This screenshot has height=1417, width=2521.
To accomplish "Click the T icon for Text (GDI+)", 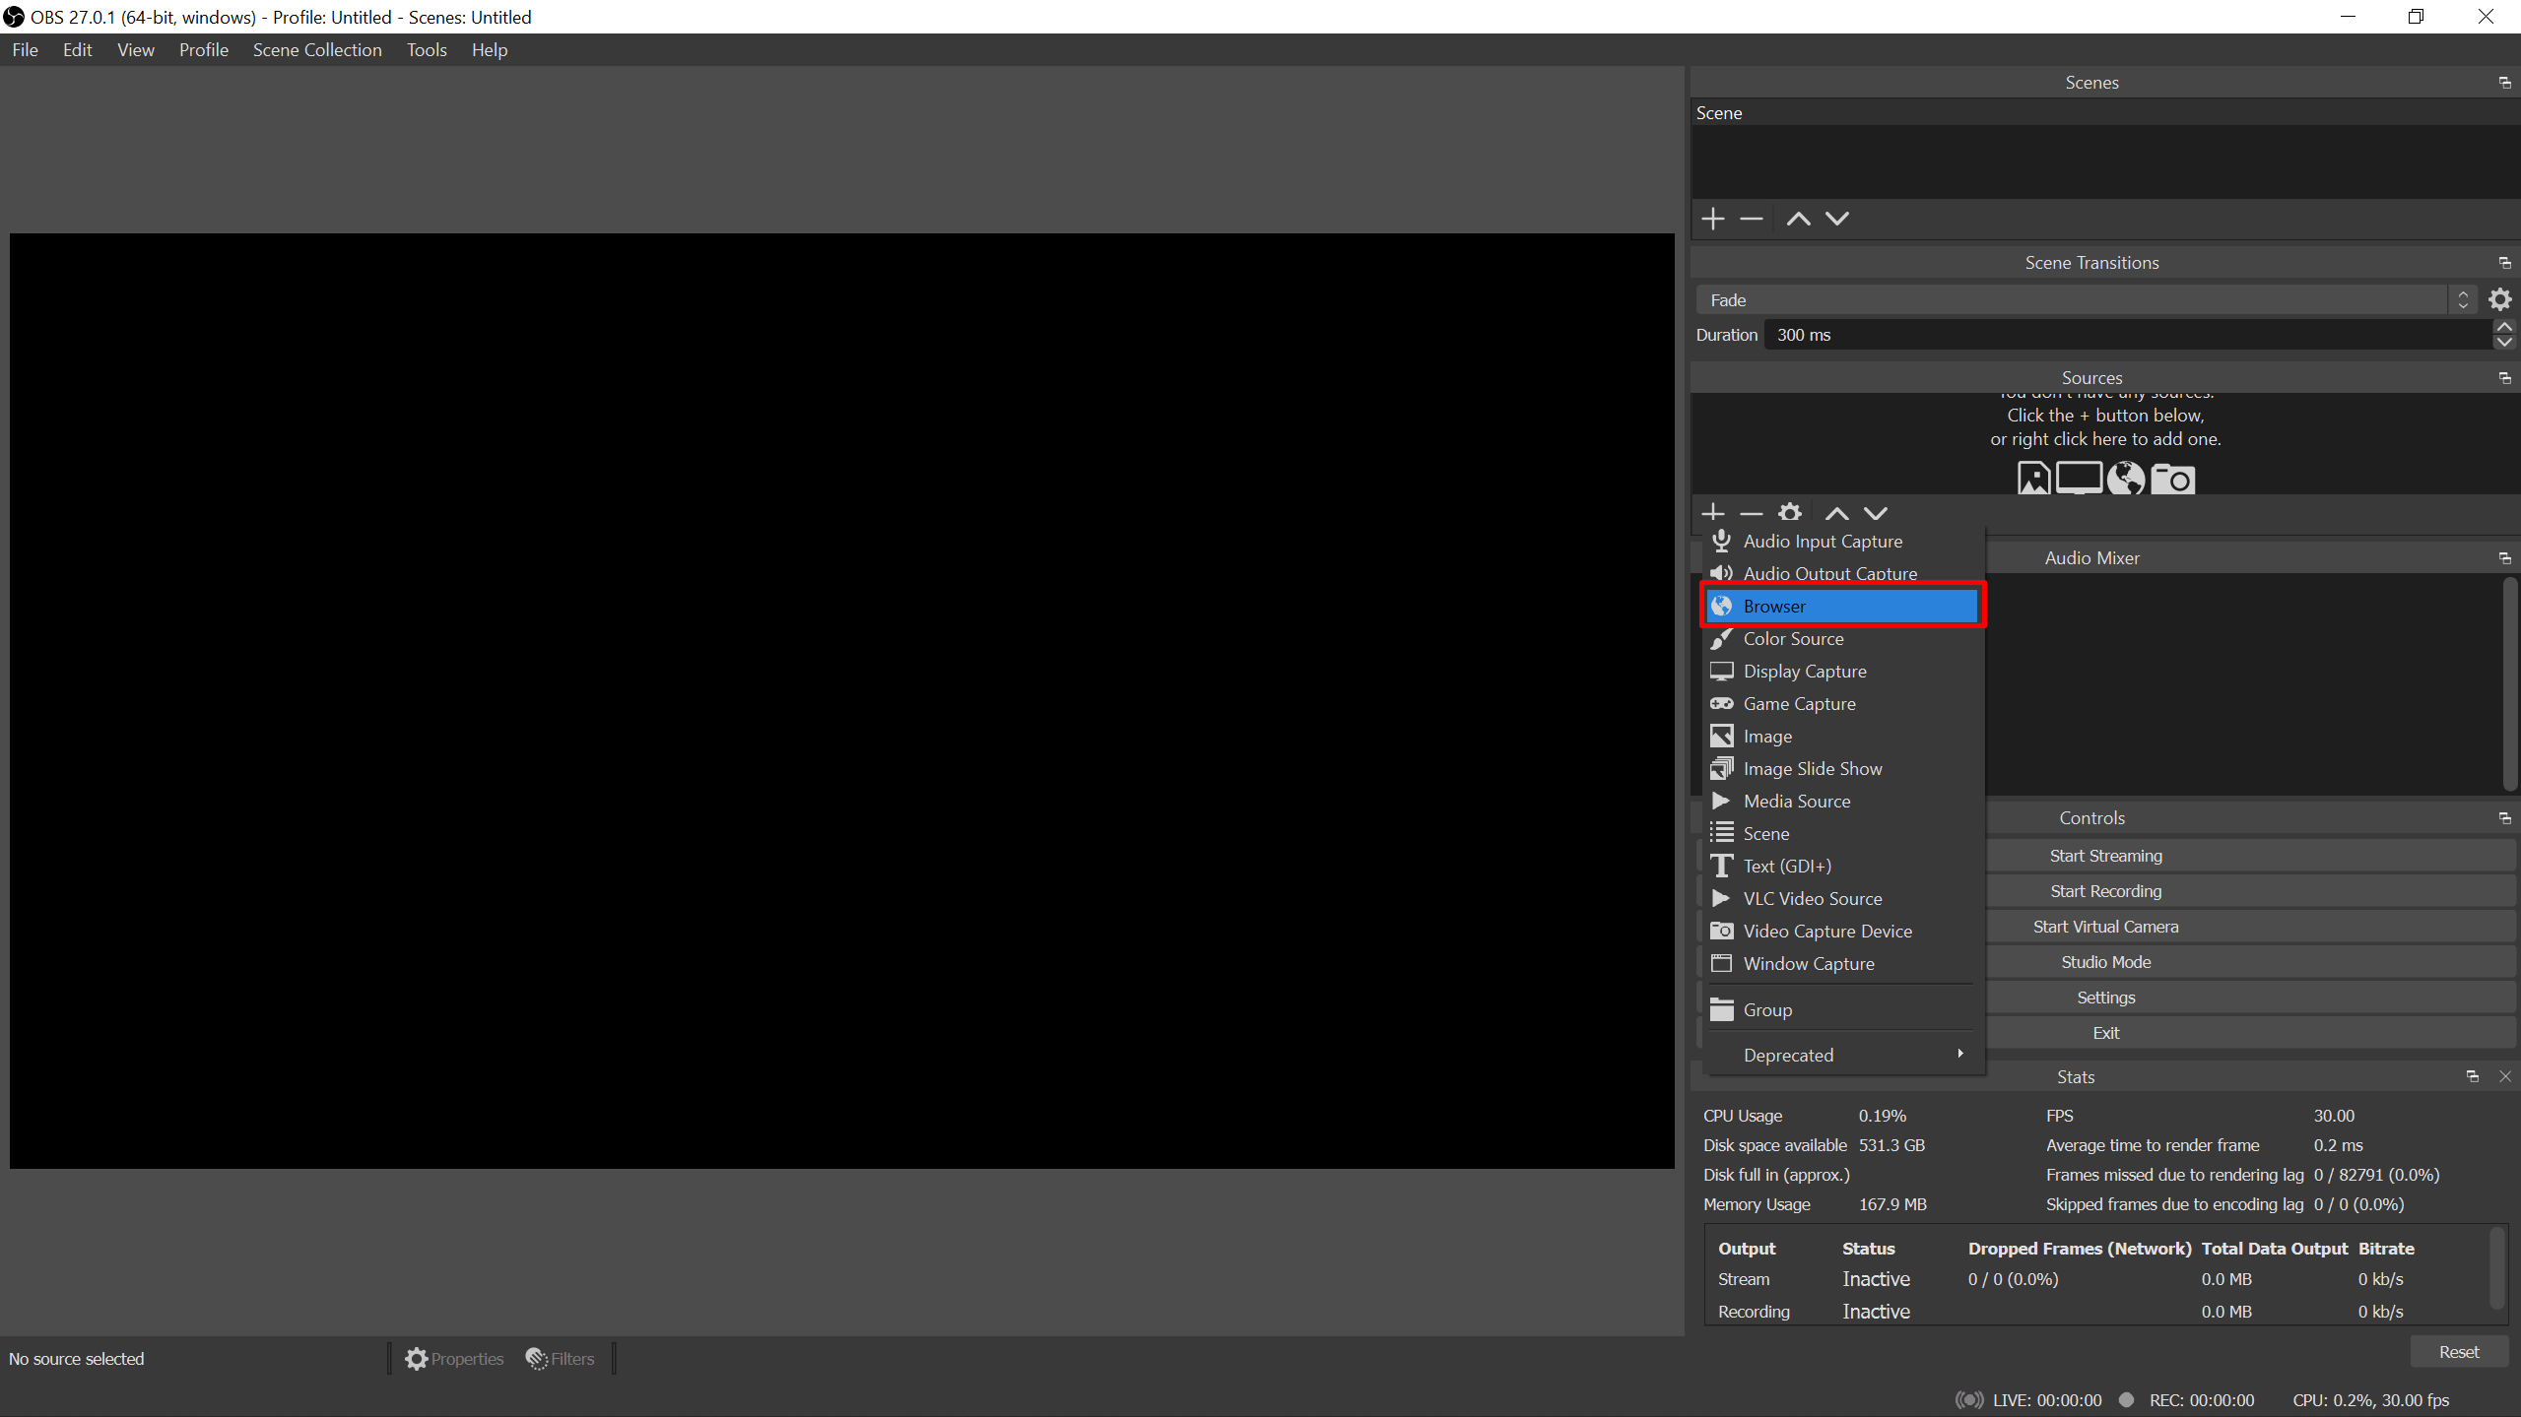I will (1722, 866).
